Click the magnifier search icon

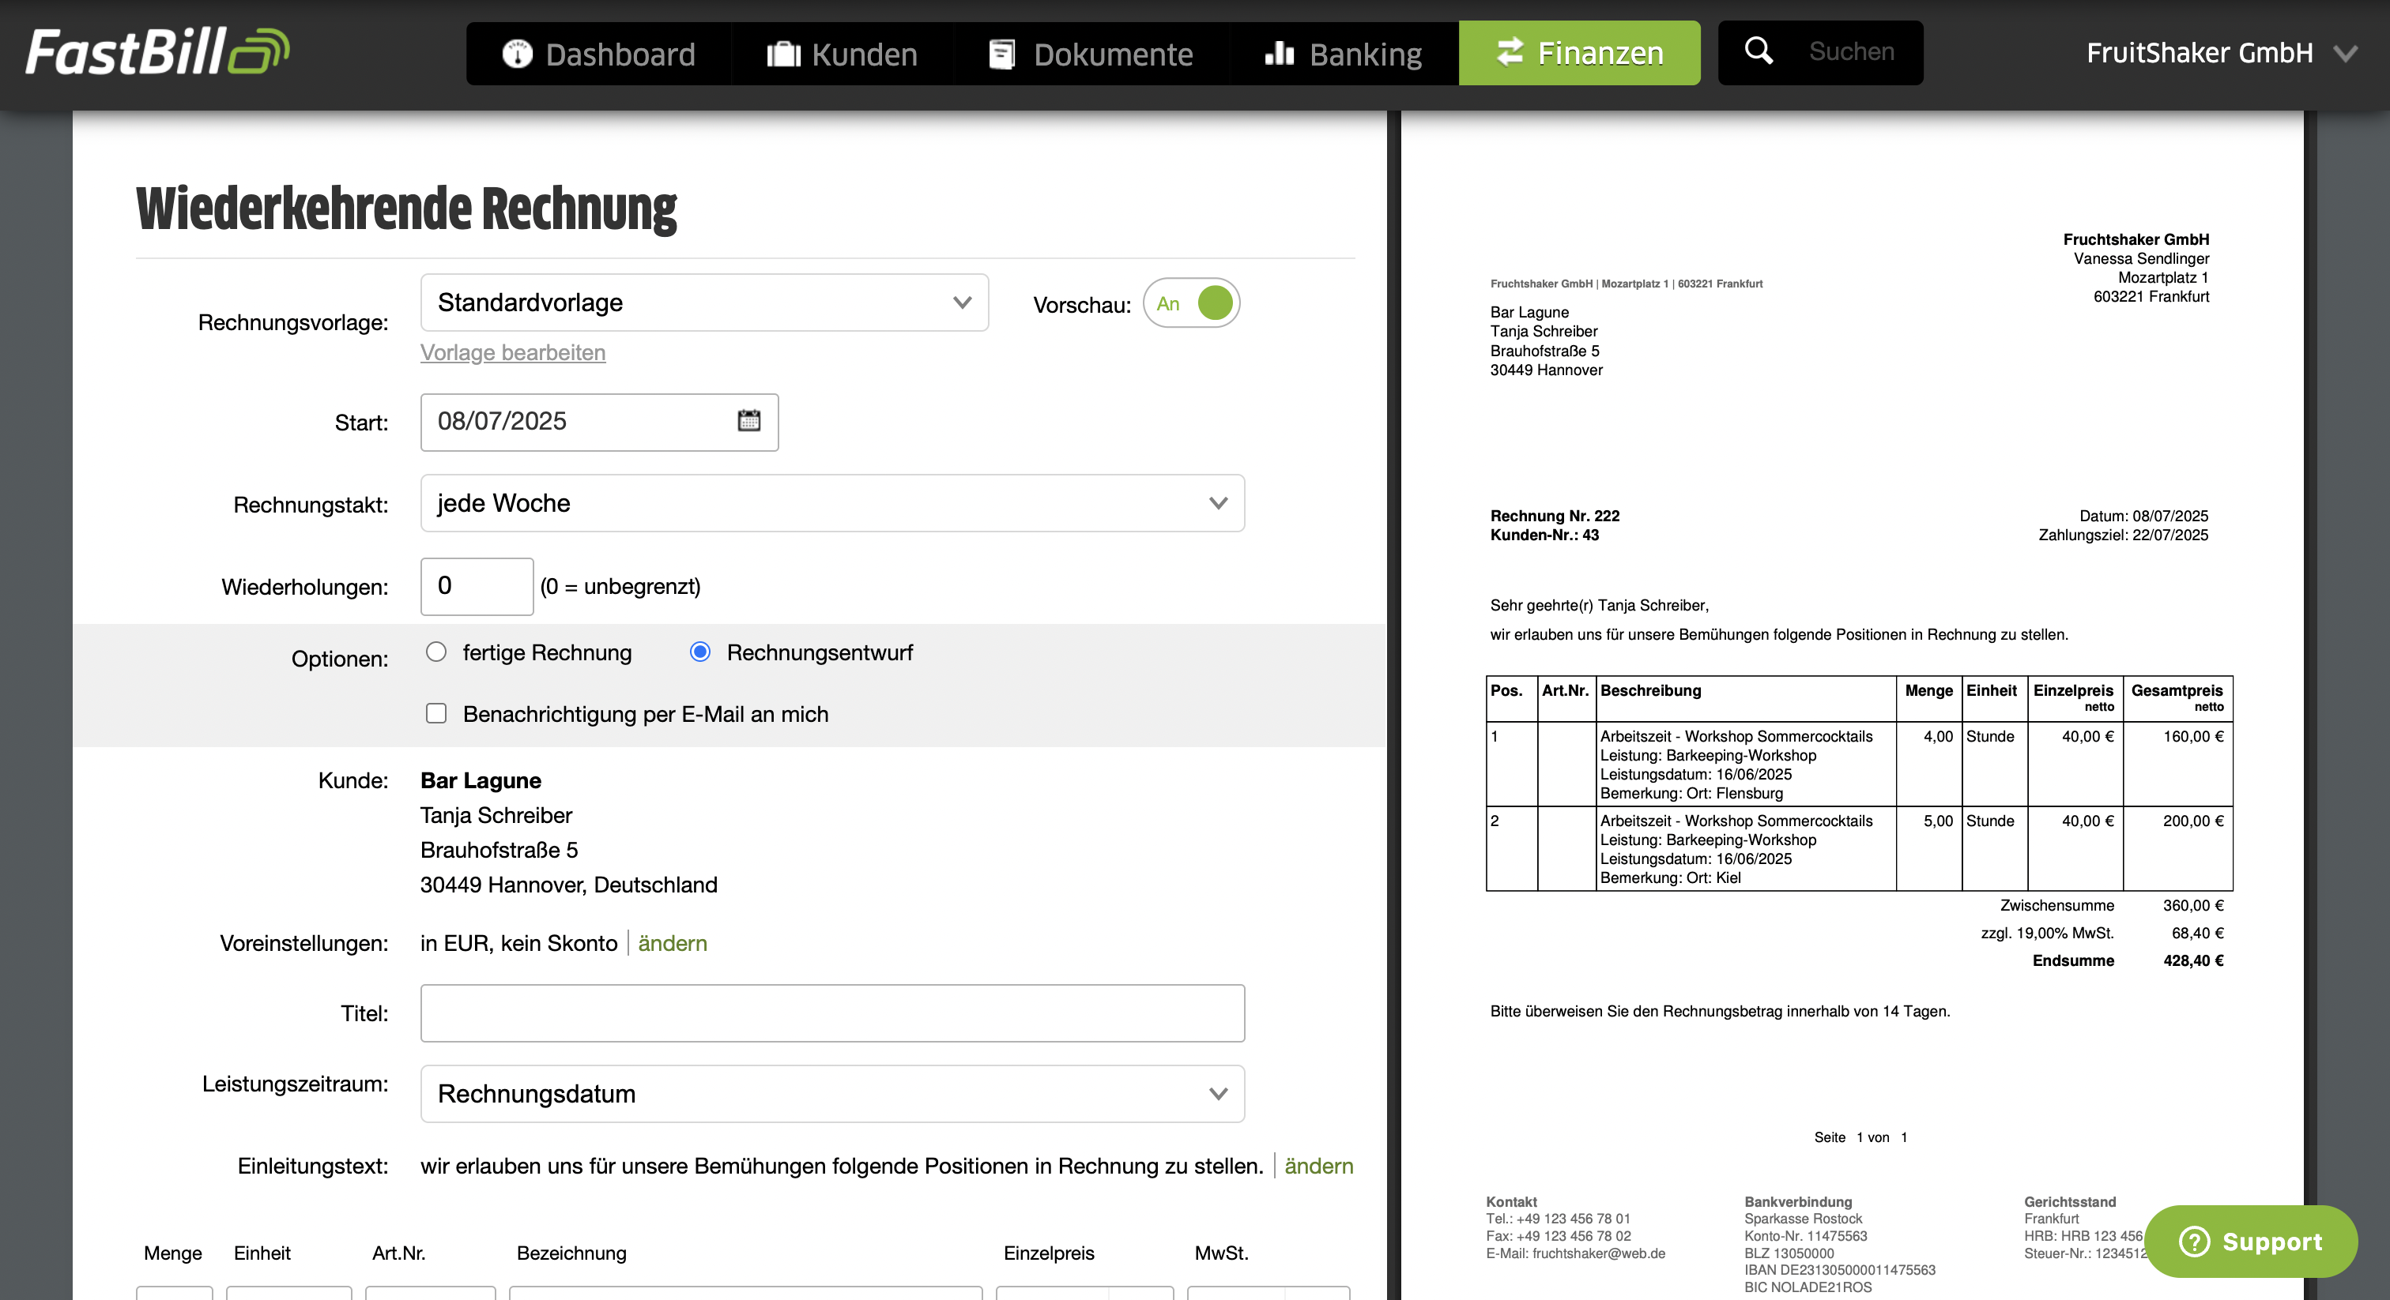pyautogui.click(x=1759, y=50)
